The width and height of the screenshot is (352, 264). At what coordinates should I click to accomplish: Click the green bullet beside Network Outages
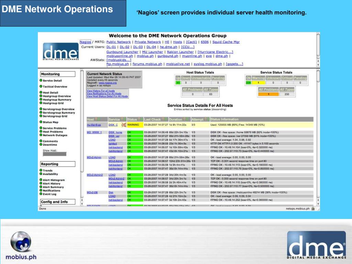click(x=41, y=135)
